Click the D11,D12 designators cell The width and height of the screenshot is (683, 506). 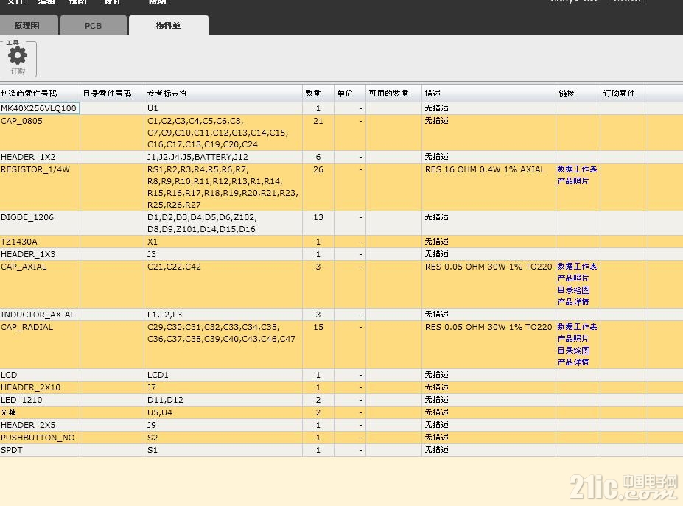[223, 400]
